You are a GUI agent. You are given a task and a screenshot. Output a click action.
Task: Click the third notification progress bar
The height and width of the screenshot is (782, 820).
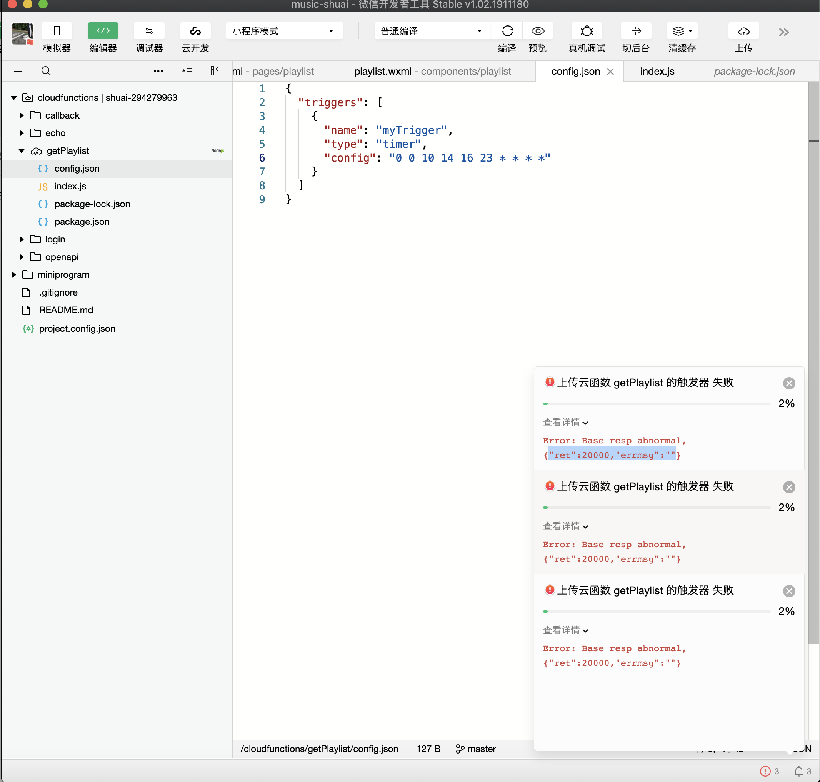[x=657, y=611]
